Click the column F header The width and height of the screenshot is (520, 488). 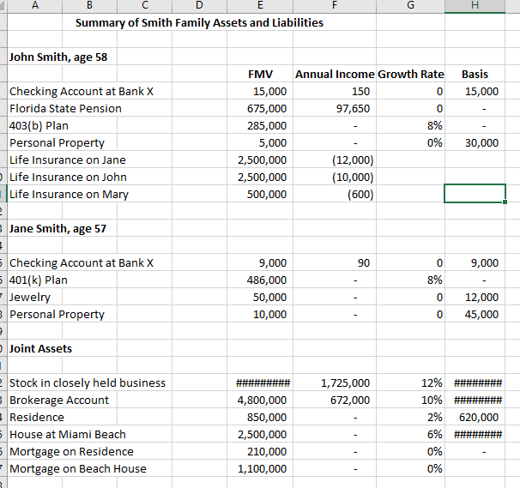click(x=335, y=4)
